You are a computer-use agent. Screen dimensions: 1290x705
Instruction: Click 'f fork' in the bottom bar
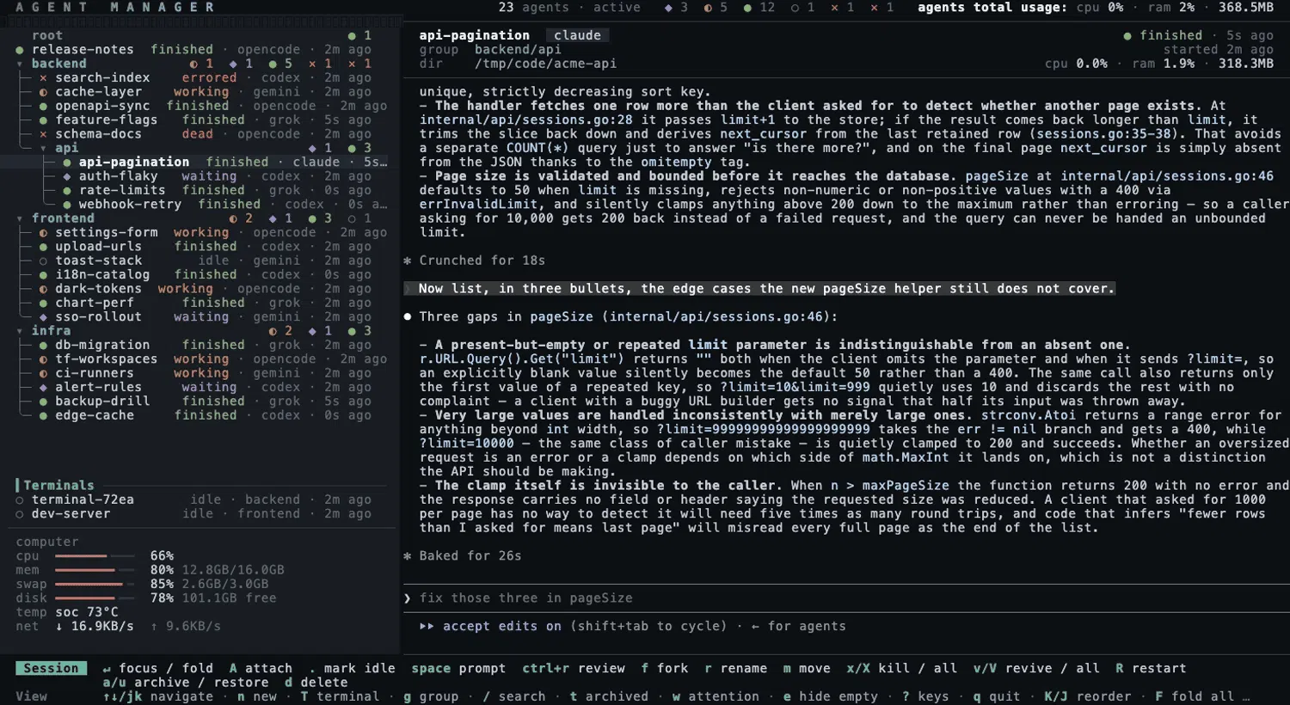click(665, 668)
